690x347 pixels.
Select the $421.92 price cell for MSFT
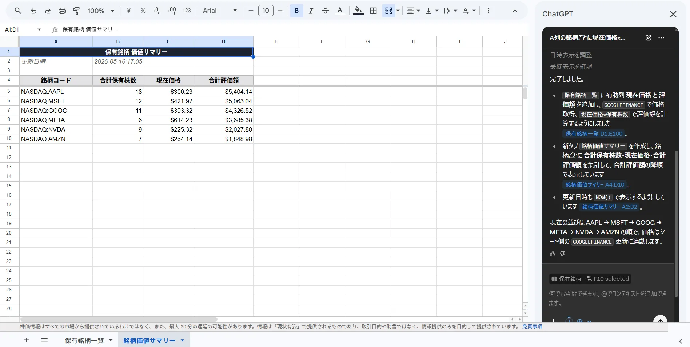[168, 101]
